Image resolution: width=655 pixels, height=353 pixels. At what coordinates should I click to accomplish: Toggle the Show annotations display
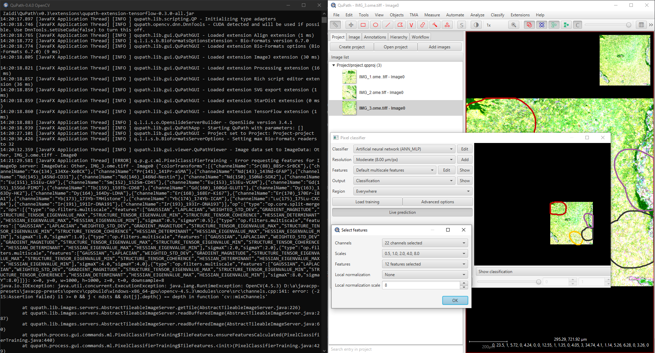[x=529, y=25]
